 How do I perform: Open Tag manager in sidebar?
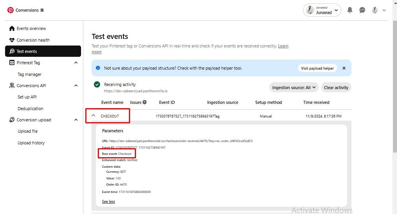29,74
